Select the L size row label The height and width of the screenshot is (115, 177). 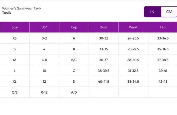coord(15,71)
